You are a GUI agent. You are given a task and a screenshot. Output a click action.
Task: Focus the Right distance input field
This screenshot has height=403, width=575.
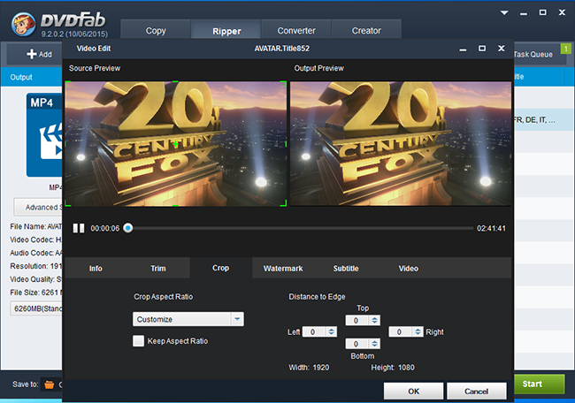coord(401,332)
